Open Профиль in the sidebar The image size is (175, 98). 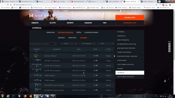coord(130,32)
